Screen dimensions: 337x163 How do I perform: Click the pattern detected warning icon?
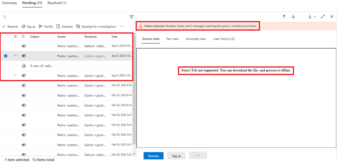click(x=140, y=26)
